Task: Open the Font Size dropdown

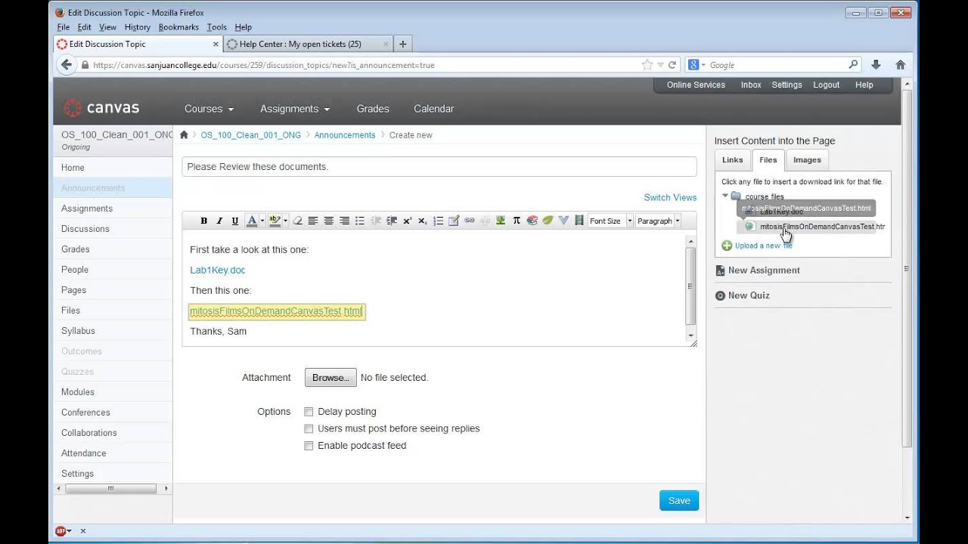Action: point(611,221)
